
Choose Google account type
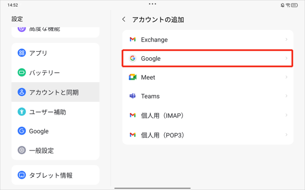(x=207, y=58)
